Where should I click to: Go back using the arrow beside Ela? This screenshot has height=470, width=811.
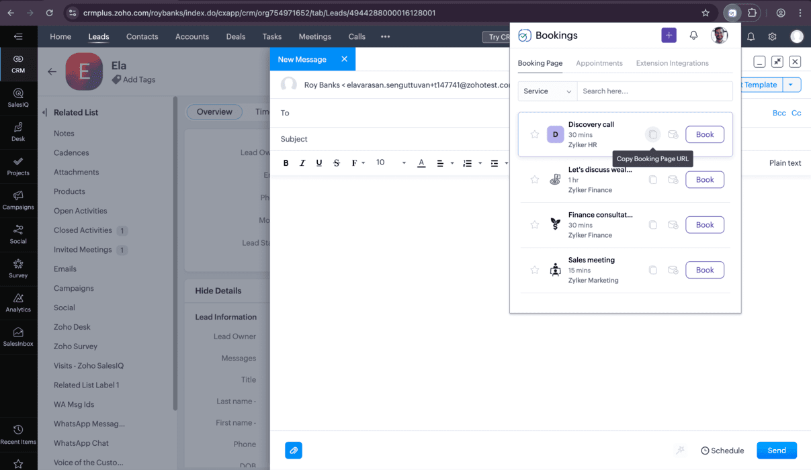click(x=52, y=71)
